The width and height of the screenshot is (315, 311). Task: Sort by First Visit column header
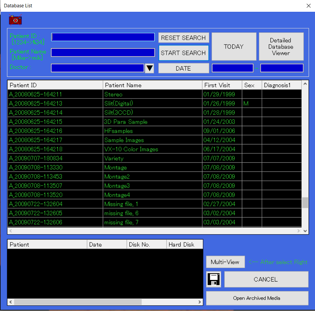[x=222, y=85]
